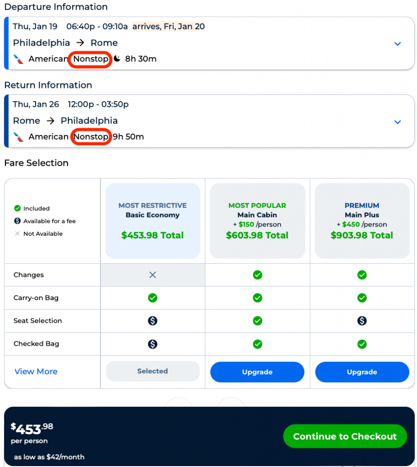Click Main Plus checked bag checkmark
This screenshot has height=467, width=417.
point(362,344)
